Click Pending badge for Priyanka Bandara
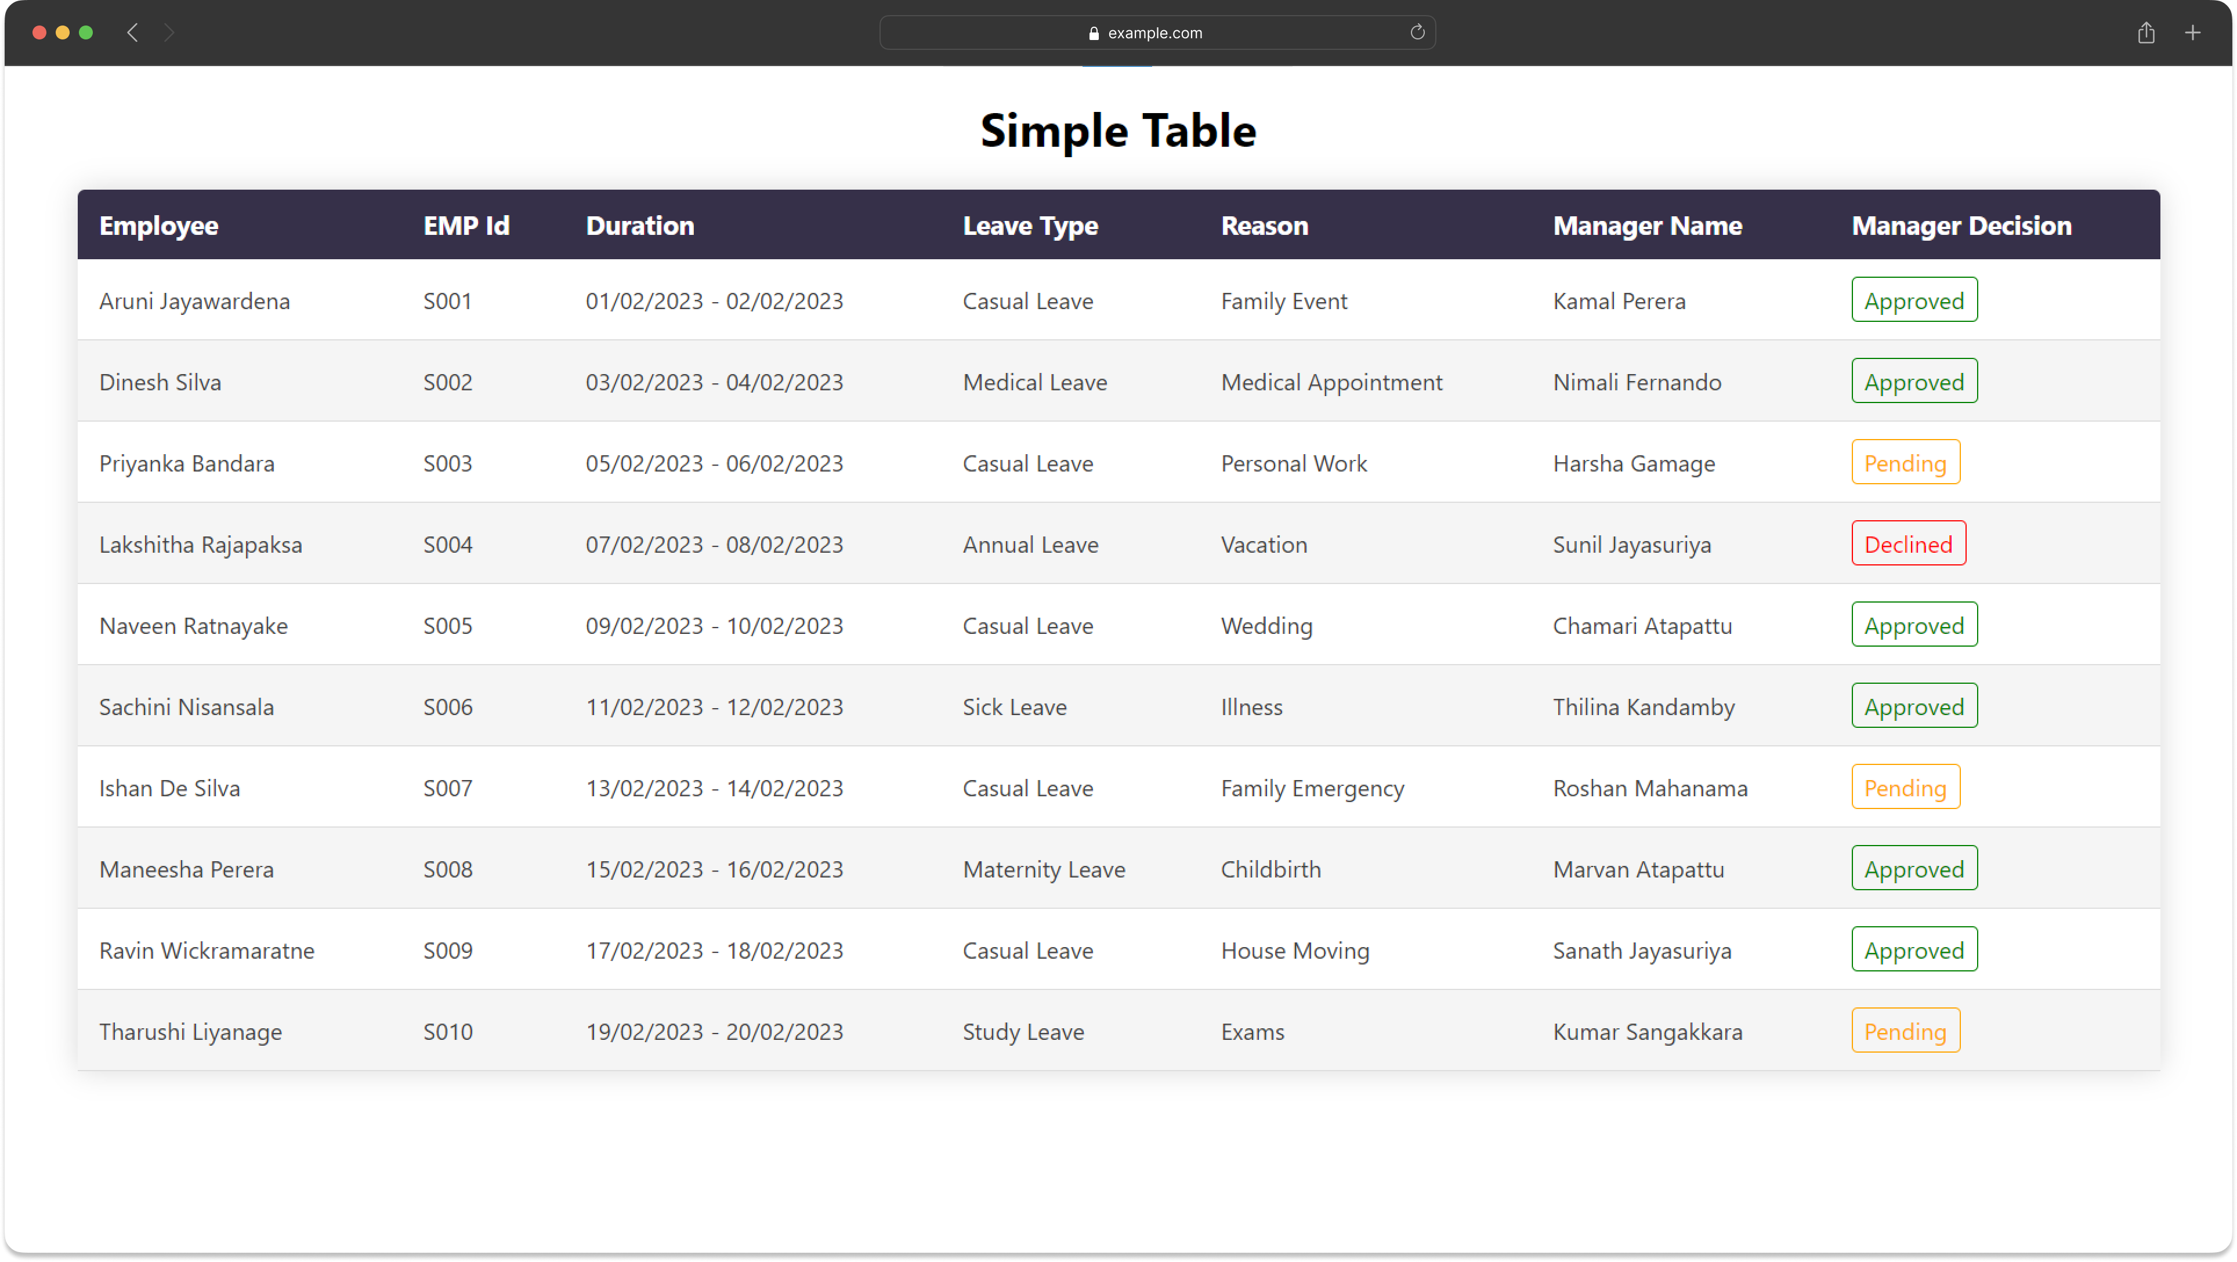The height and width of the screenshot is (1262, 2237). pyautogui.click(x=1905, y=463)
